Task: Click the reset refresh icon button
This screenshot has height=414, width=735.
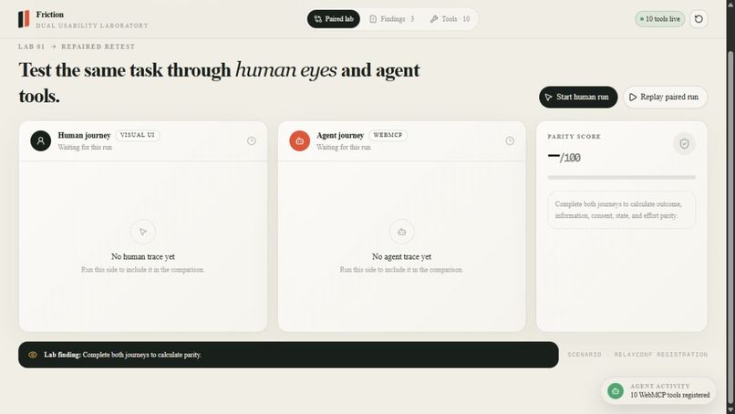Action: coord(699,19)
